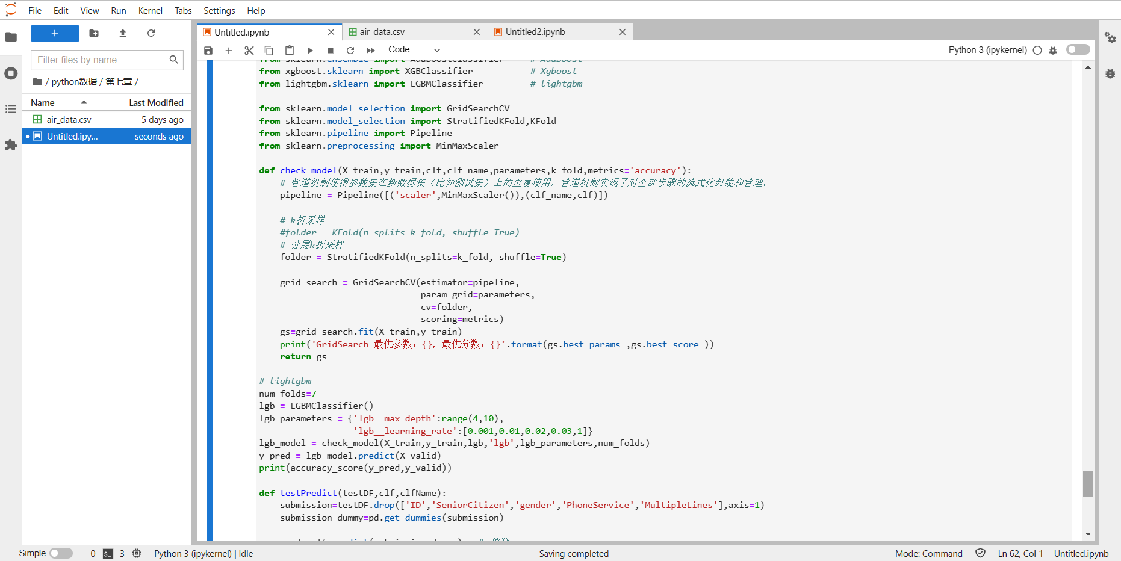Screen dimensions: 1121x561
Task: Click root folder icon in breadcrumb
Action: [37, 82]
